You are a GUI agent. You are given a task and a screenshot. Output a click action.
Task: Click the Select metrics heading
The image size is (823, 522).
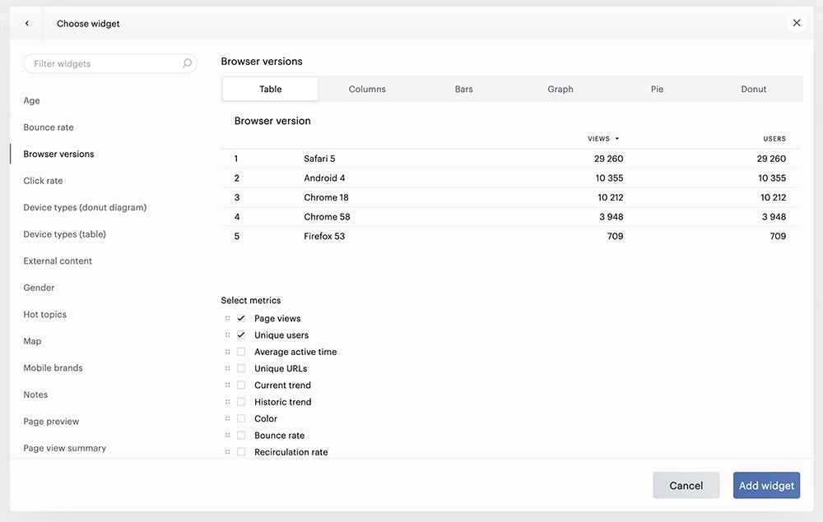[251, 300]
